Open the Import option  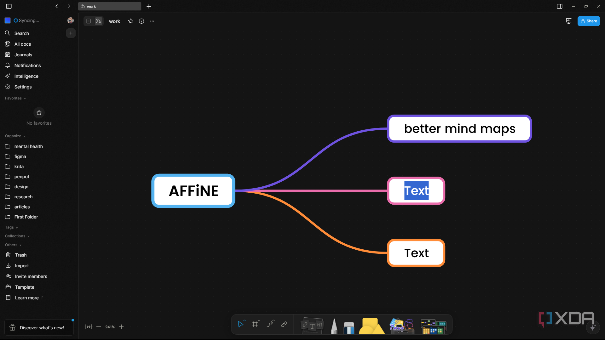pos(39,266)
